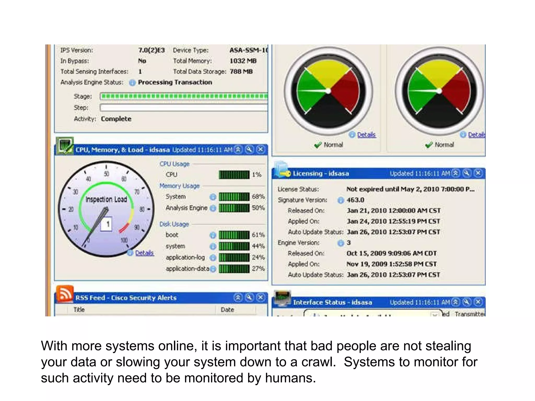Click the Stage progress bar
The height and width of the screenshot is (401, 535).
pyautogui.click(x=184, y=96)
